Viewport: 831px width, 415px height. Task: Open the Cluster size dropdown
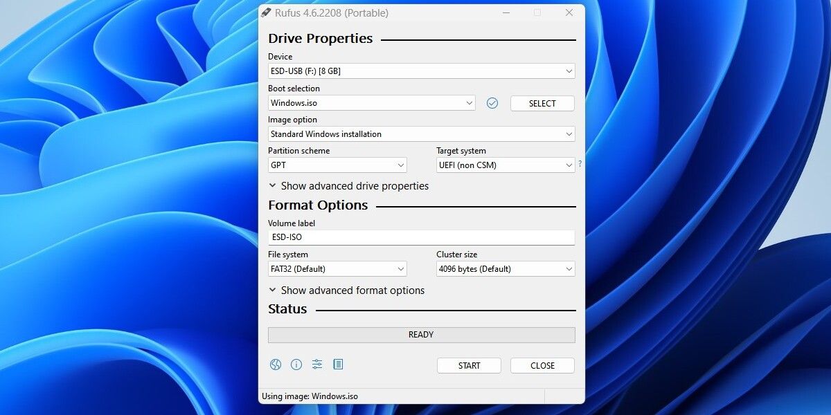pos(505,268)
